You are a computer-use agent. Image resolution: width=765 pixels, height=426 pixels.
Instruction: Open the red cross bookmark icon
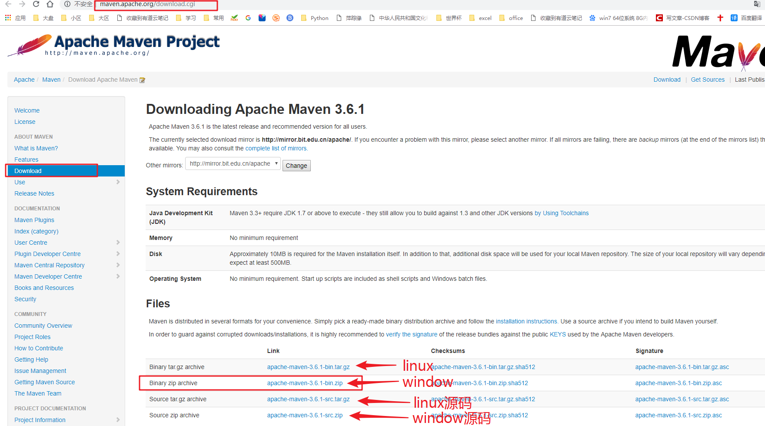(720, 18)
